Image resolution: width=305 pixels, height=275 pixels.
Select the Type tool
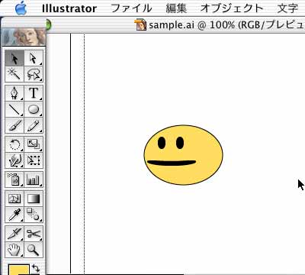[34, 93]
